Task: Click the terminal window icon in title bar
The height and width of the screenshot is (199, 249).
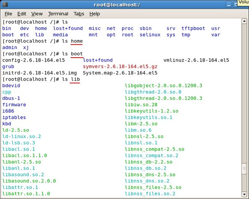Action: click(5, 4)
